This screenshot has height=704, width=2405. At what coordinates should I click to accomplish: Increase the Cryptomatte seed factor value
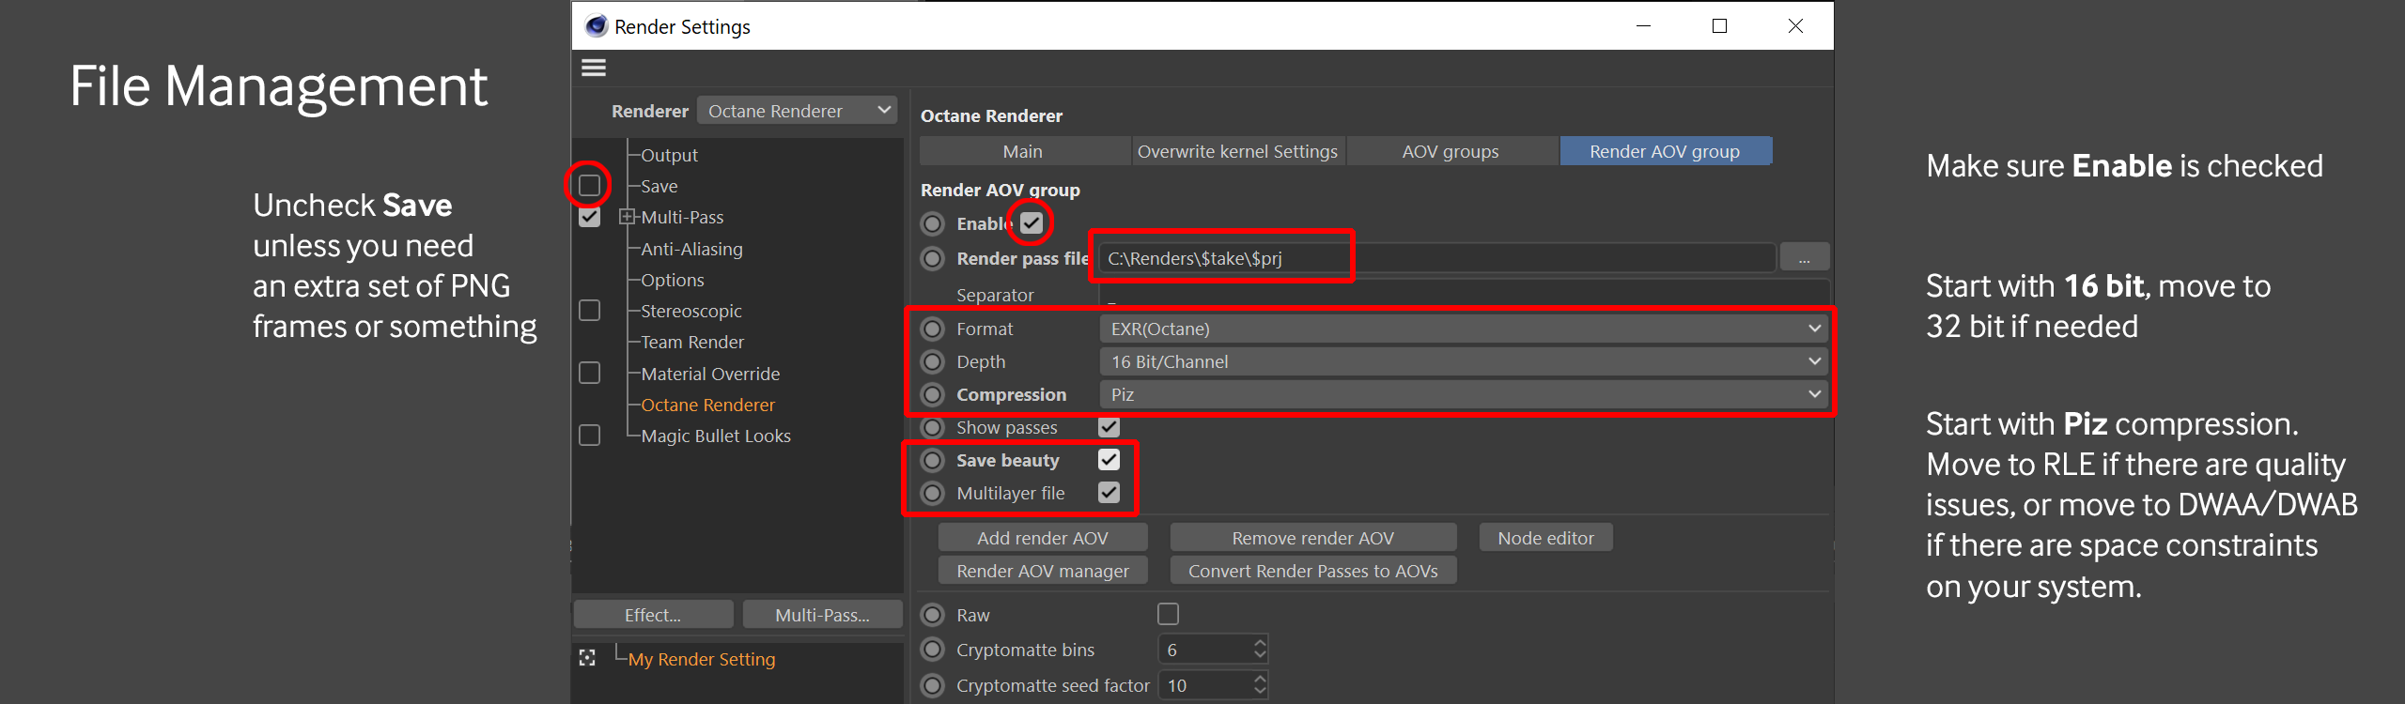(x=1260, y=679)
